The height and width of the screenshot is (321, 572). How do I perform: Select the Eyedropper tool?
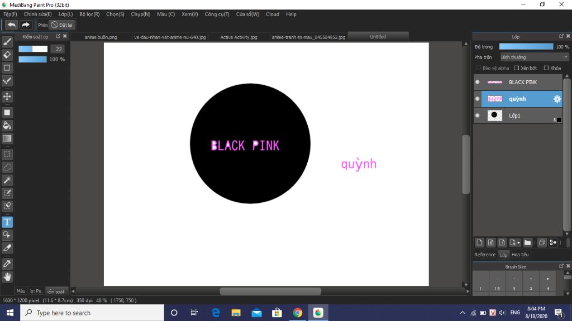pyautogui.click(x=7, y=264)
